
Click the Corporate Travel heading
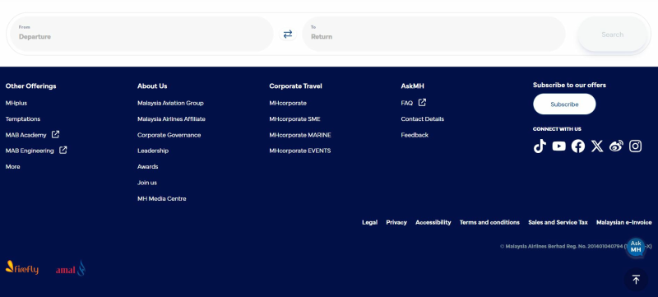tap(295, 86)
